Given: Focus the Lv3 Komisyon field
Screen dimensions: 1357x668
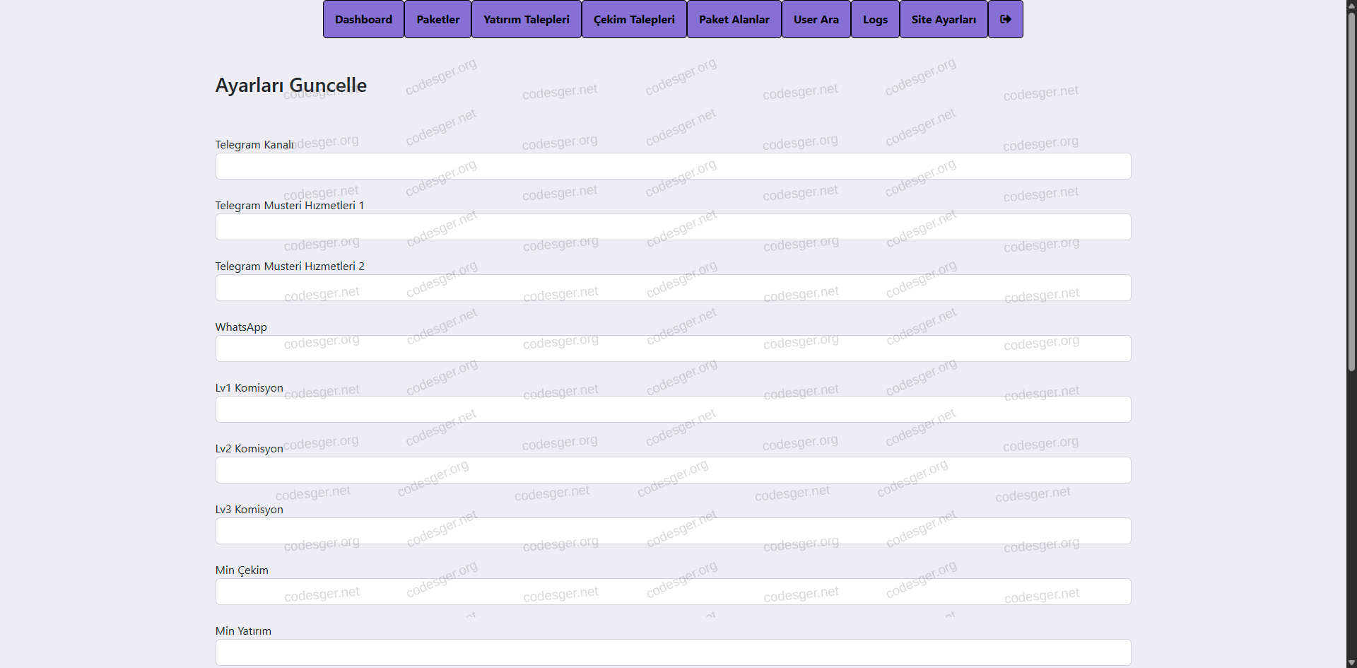Looking at the screenshot, I should 673,531.
